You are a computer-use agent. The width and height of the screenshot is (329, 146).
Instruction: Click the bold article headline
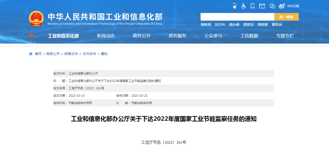point(164,119)
